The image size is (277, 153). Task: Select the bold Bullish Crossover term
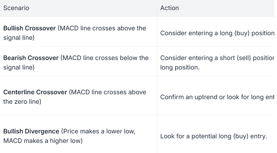click(x=29, y=28)
